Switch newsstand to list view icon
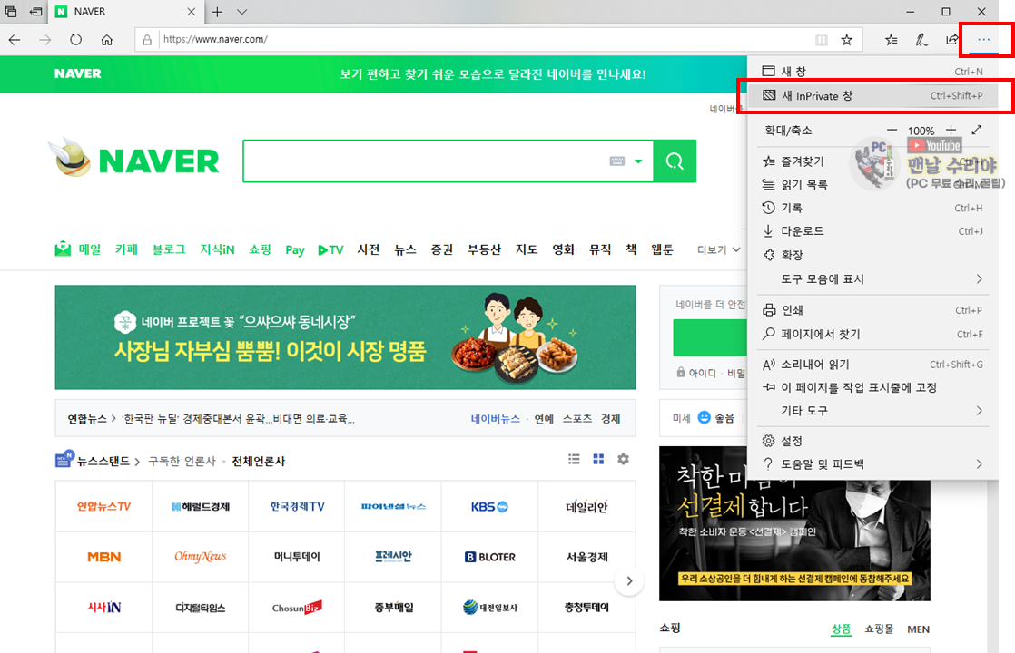 tap(574, 459)
